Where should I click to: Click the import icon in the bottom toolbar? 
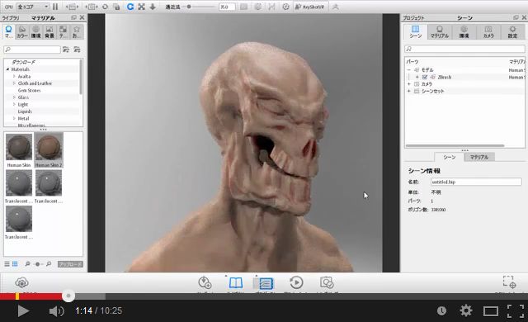click(205, 282)
